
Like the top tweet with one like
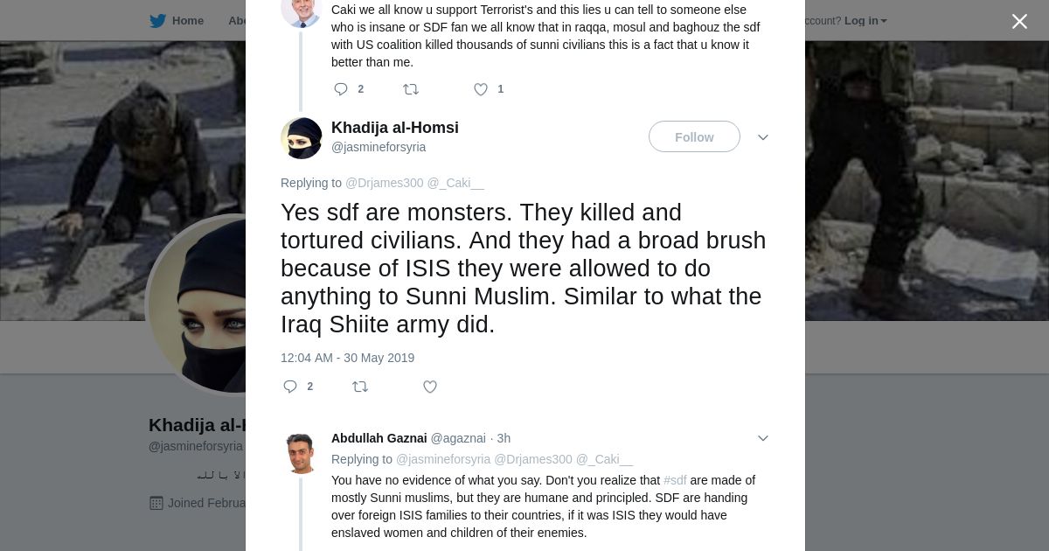pyautogui.click(x=481, y=89)
